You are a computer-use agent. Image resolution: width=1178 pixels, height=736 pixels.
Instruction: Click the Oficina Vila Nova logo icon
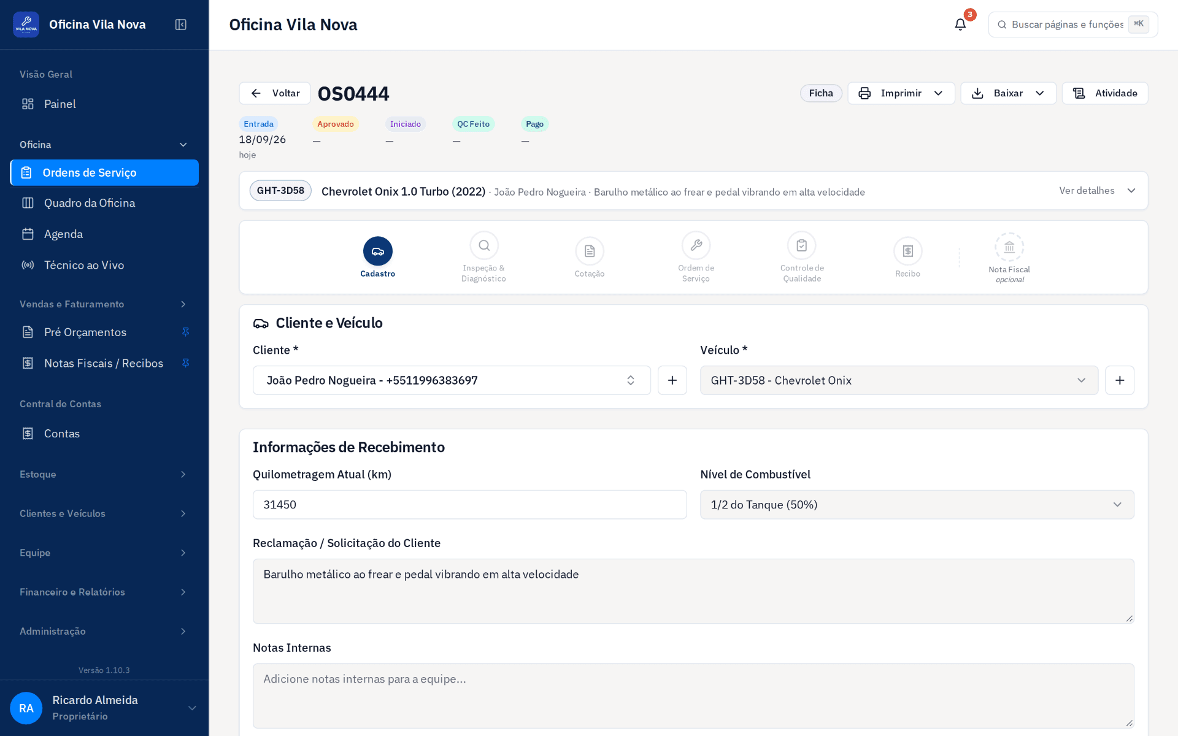[x=26, y=25]
